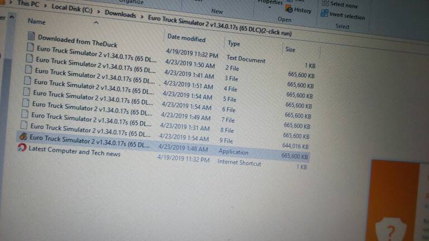
Task: Open the chevron after 'Downloads' in the address bar
Action: (x=142, y=17)
